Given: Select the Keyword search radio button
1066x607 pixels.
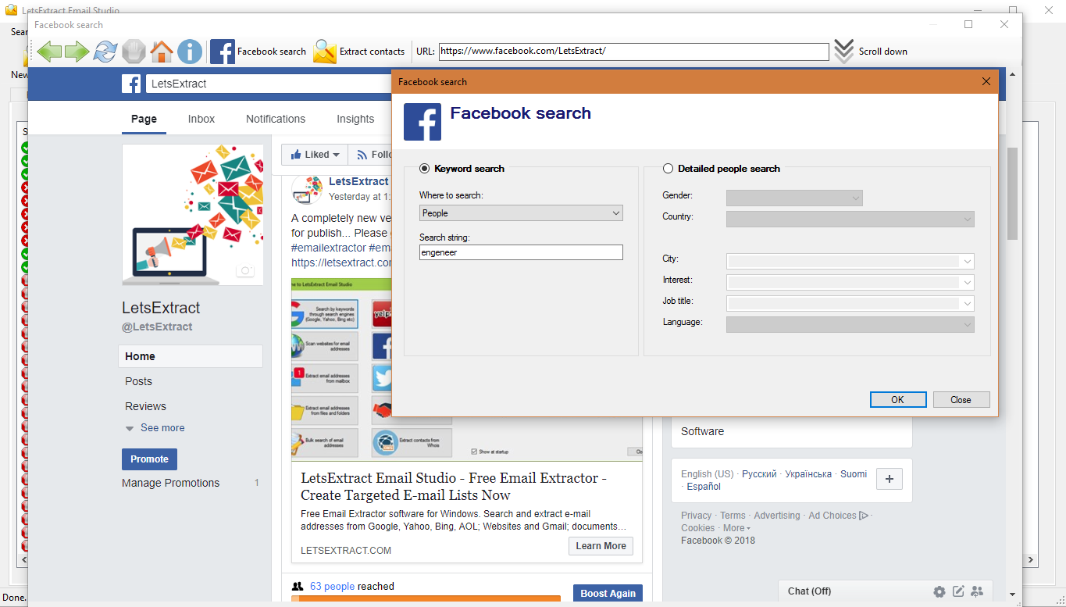Looking at the screenshot, I should point(425,168).
